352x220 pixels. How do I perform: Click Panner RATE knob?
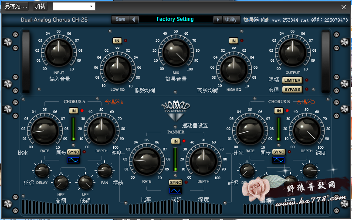pyautogui.click(x=146, y=161)
